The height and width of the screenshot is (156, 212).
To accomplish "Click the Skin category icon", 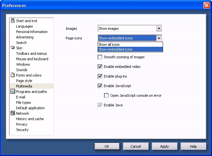I will 12,48.
